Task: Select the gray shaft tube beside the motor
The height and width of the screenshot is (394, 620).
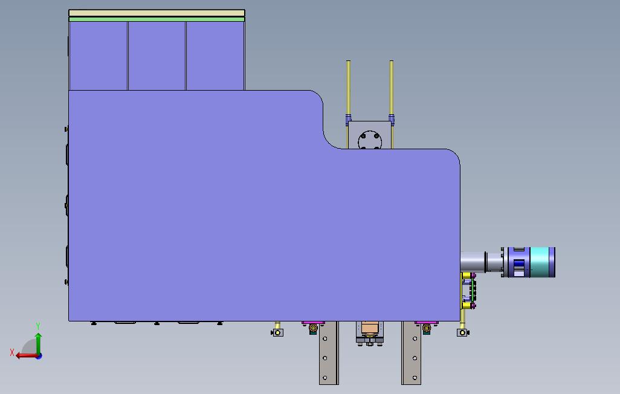Action: click(473, 262)
